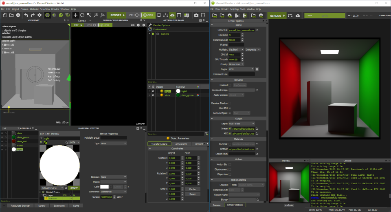Toggle Motion Blur checkbox in Globals

pos(230,165)
